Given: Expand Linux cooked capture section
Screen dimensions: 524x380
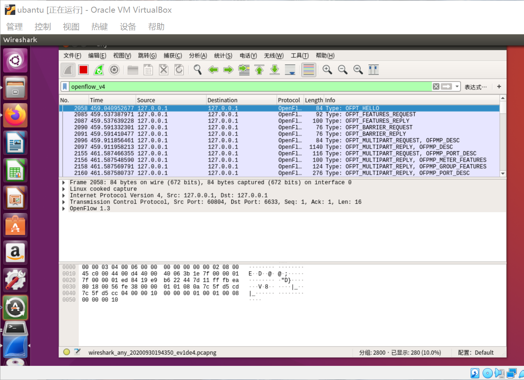Looking at the screenshot, I should click(x=63, y=189).
